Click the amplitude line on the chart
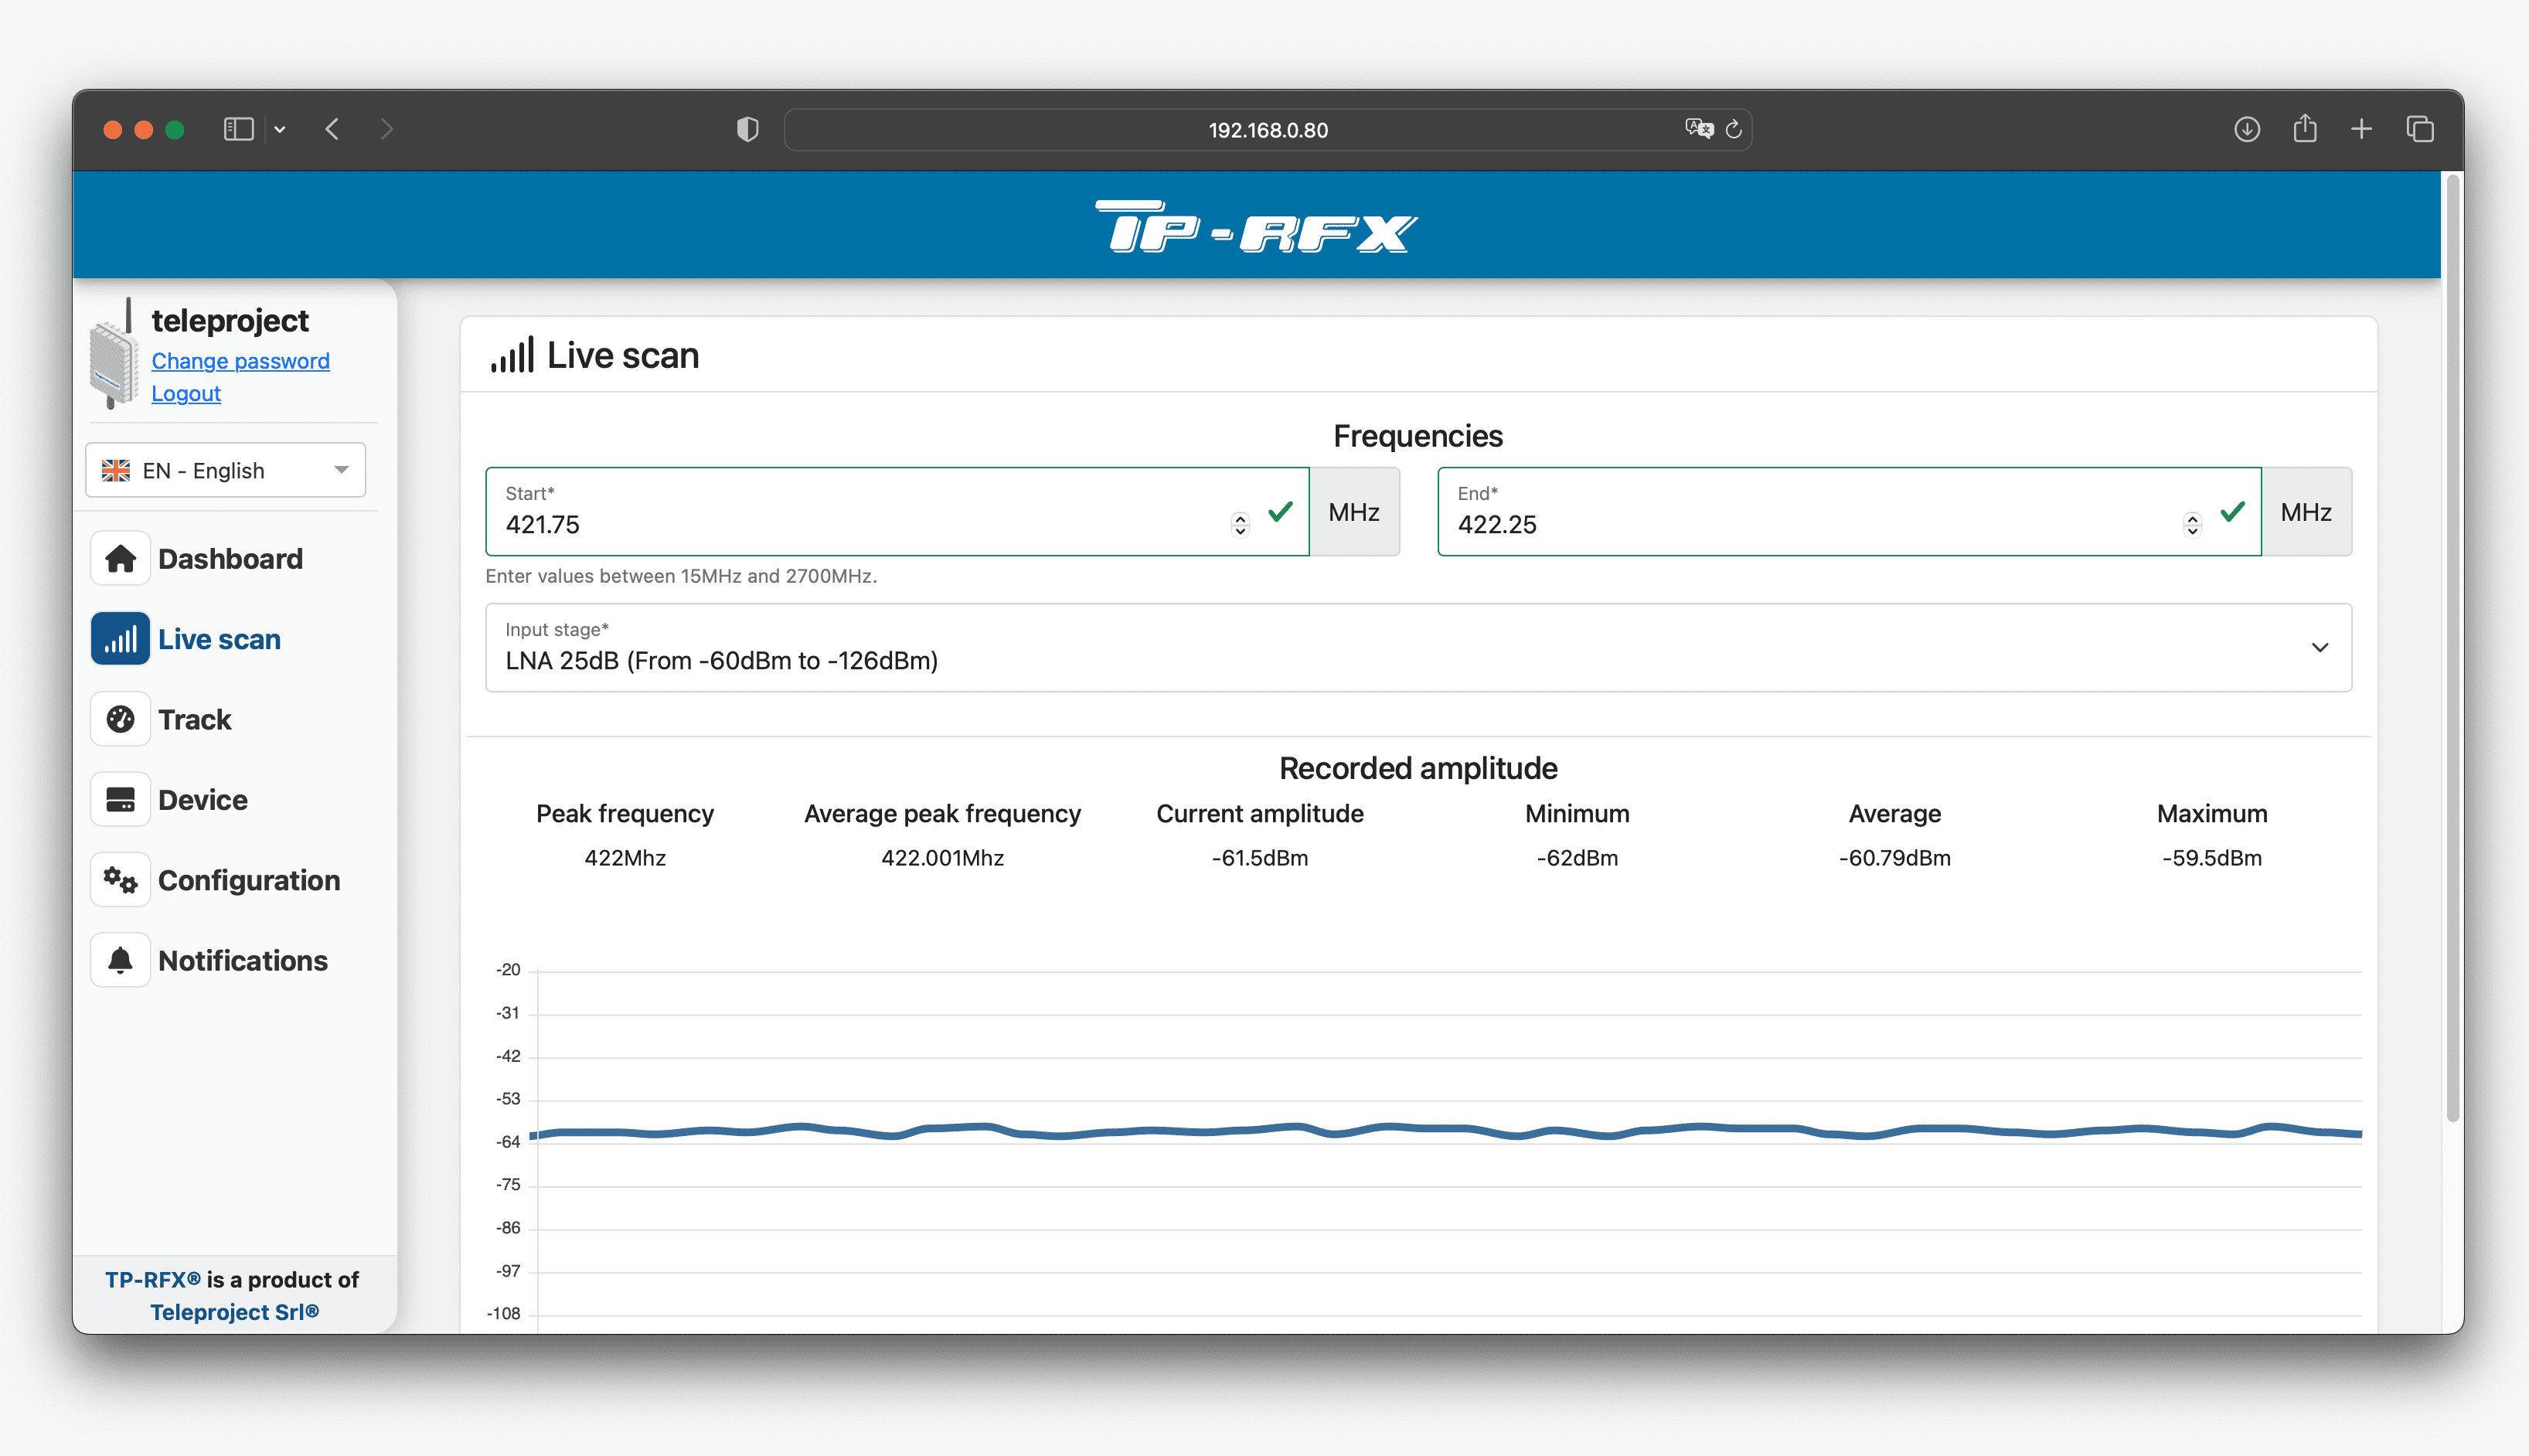This screenshot has width=2529, height=1456. click(1445, 1131)
